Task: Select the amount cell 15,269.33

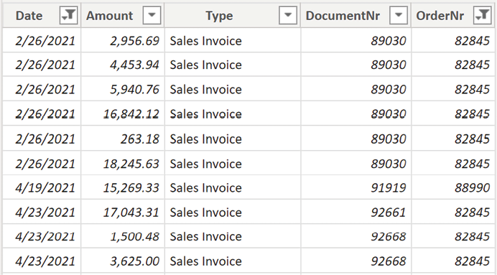Action: pyautogui.click(x=123, y=187)
